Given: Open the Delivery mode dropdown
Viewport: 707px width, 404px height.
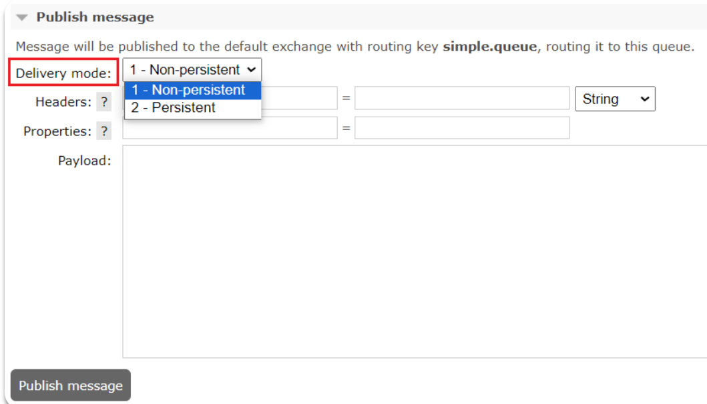Looking at the screenshot, I should coord(192,70).
